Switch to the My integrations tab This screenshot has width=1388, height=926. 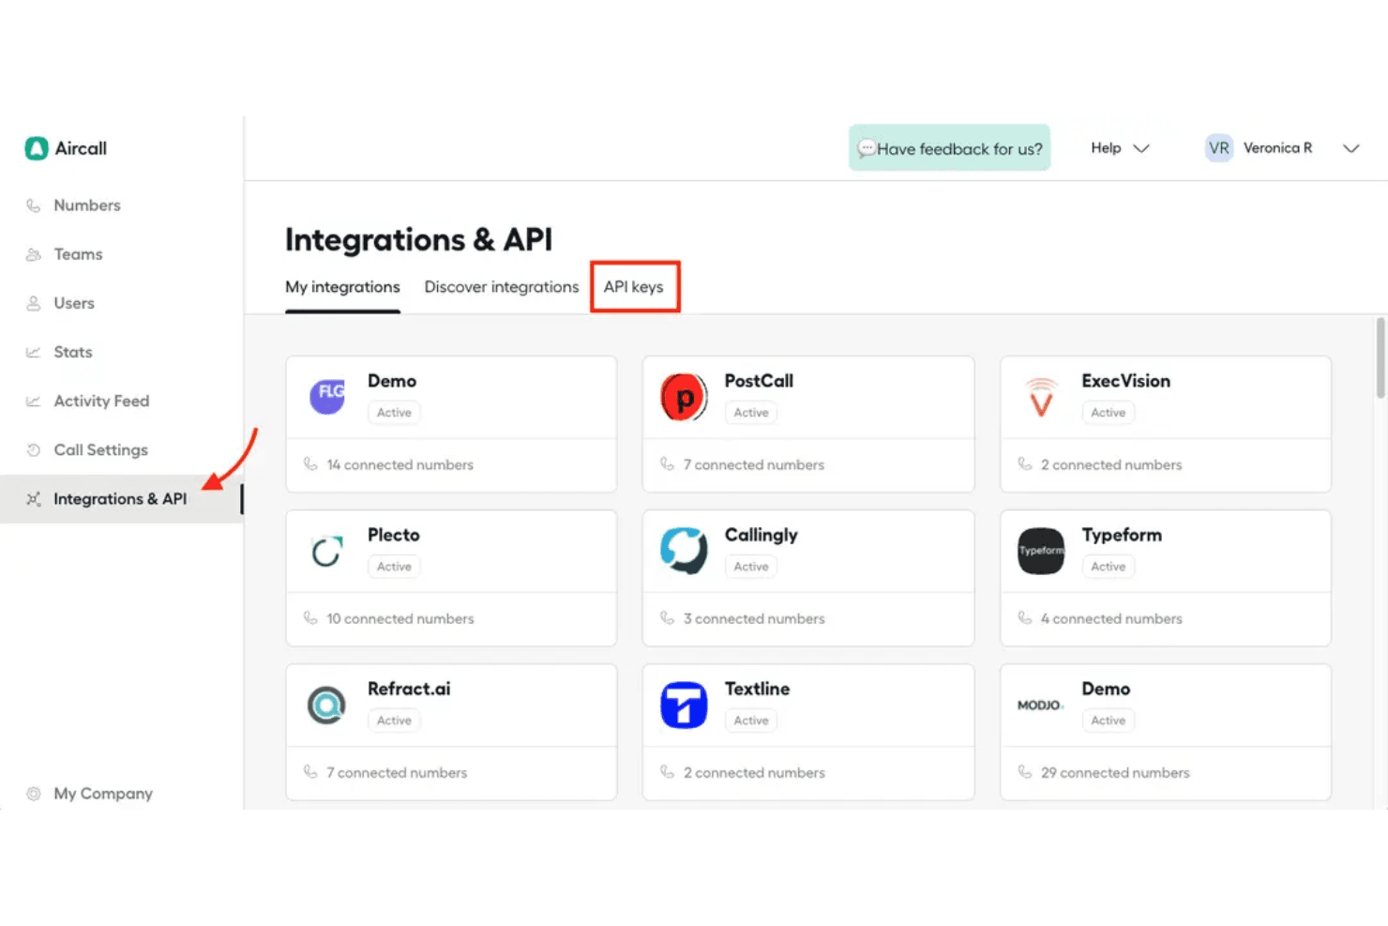coord(342,287)
